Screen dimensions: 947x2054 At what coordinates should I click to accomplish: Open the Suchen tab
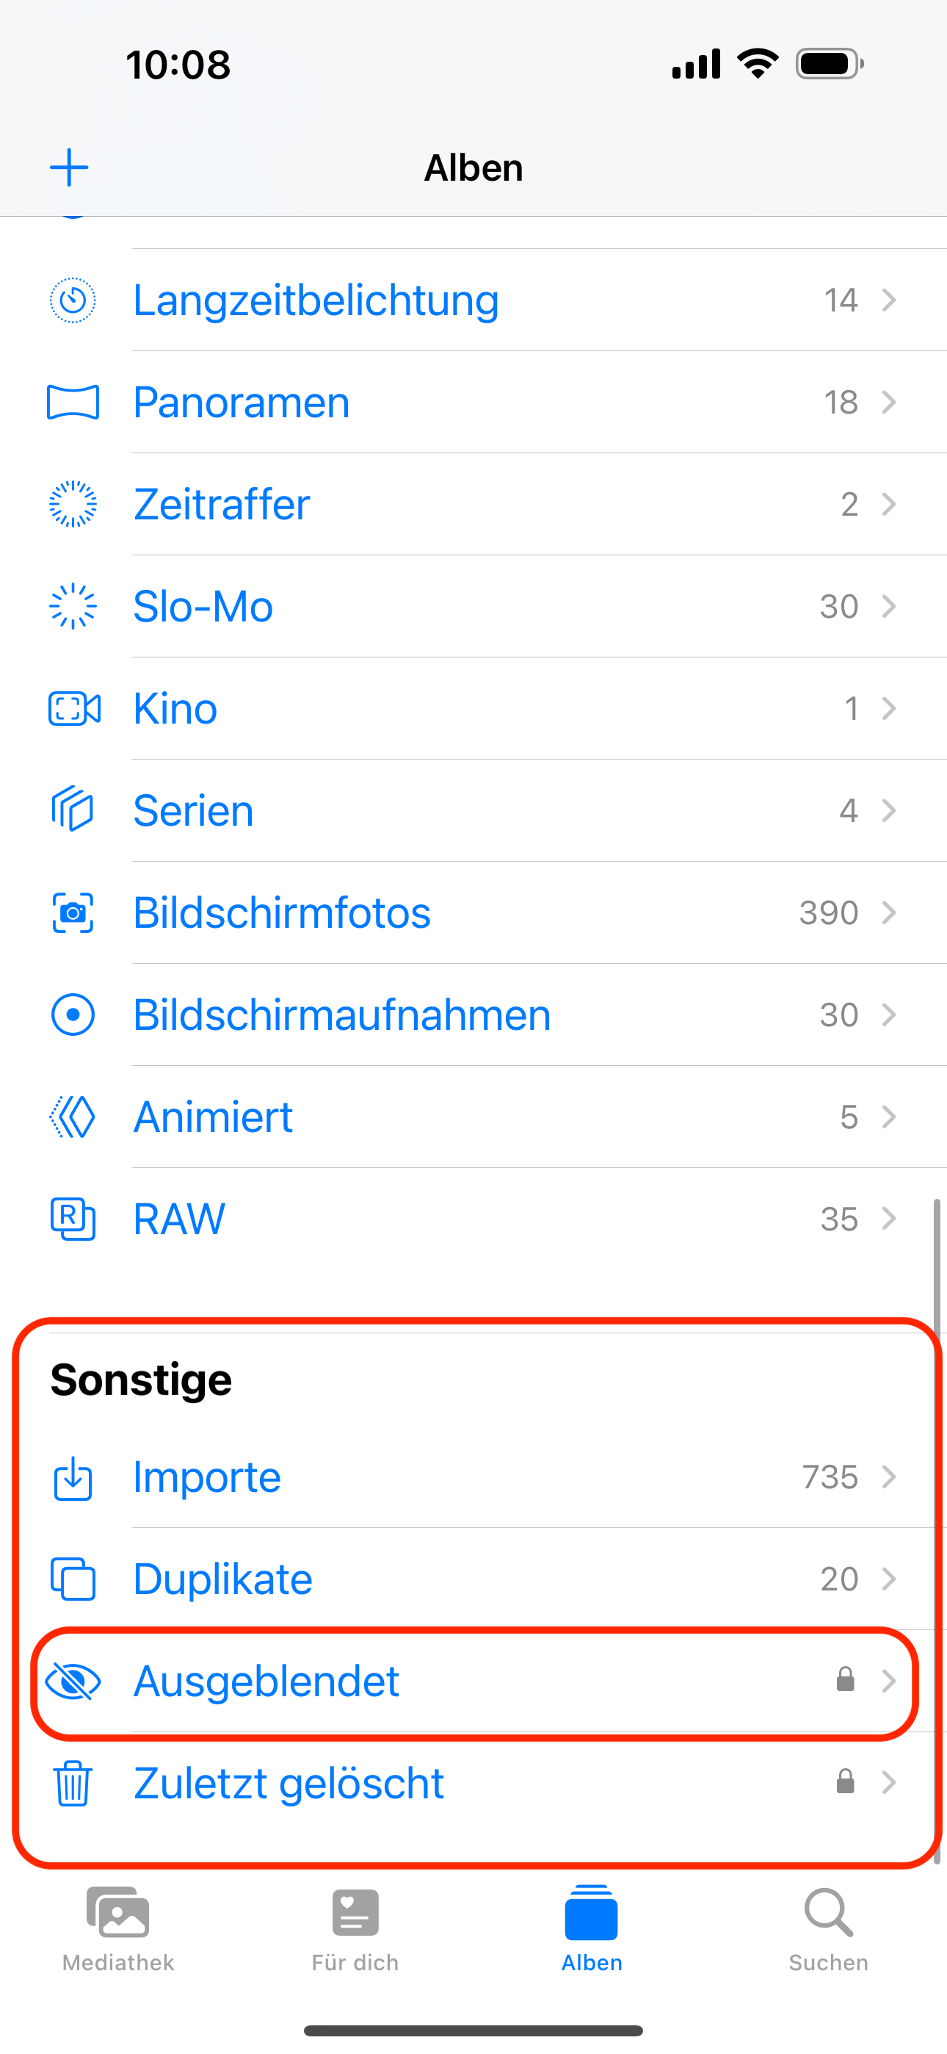tap(828, 1928)
